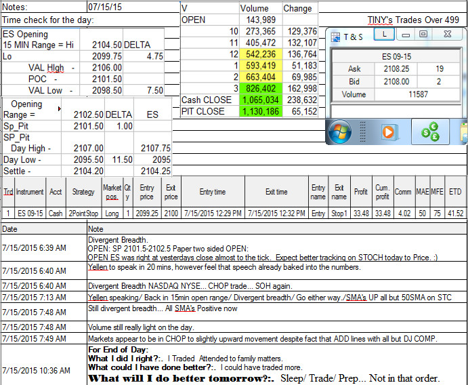Select the ETD value 41.52
Image resolution: width=468 pixels, height=385 pixels.
(455, 214)
